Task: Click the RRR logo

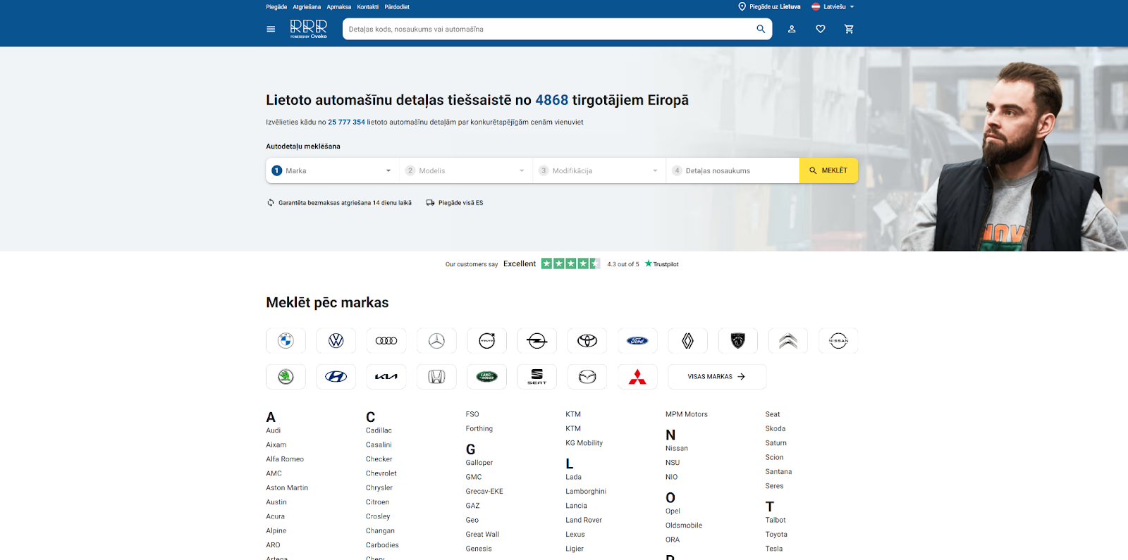Action: pyautogui.click(x=309, y=29)
